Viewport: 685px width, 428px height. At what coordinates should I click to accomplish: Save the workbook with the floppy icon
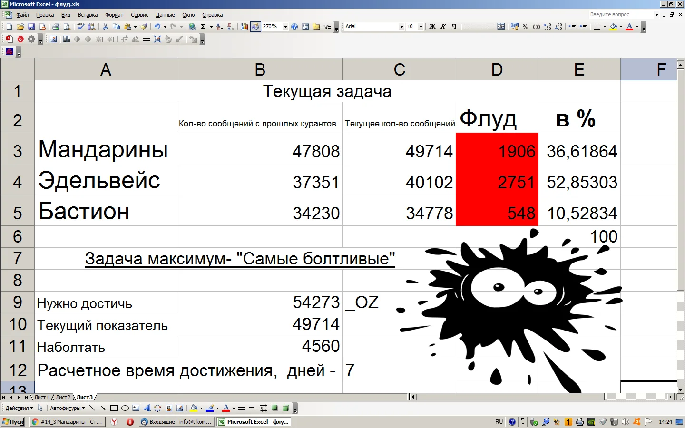coord(31,27)
